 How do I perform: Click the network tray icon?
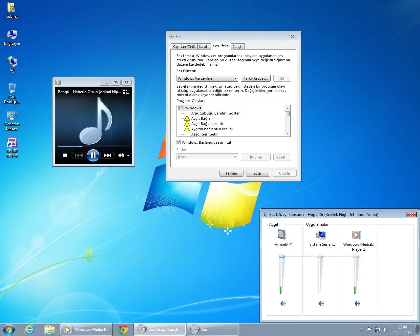tap(377, 330)
